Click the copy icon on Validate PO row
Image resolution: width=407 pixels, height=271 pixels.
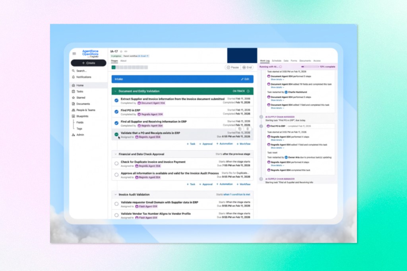click(x=240, y=129)
